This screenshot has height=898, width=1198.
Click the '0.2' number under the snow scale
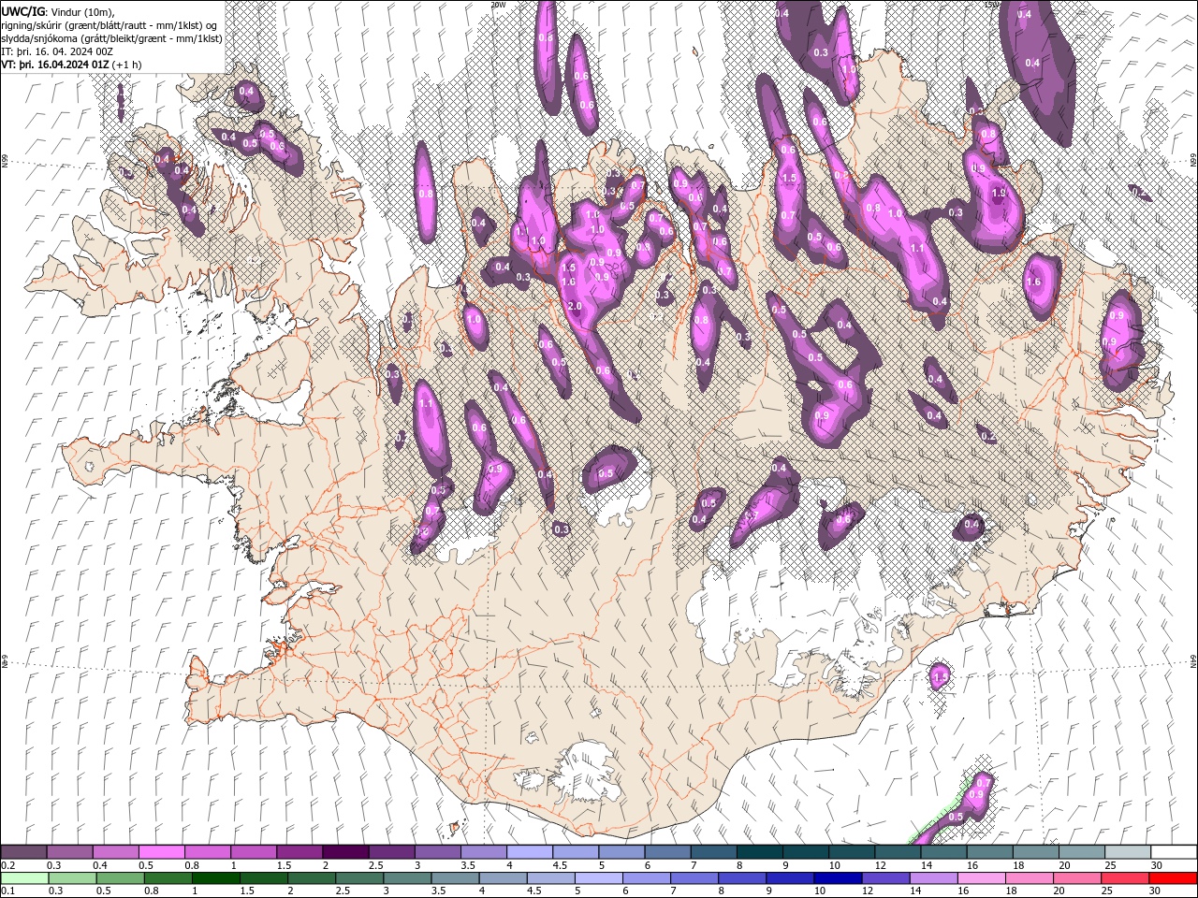[8, 865]
